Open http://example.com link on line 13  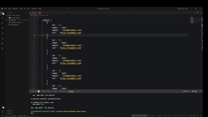[71, 48]
